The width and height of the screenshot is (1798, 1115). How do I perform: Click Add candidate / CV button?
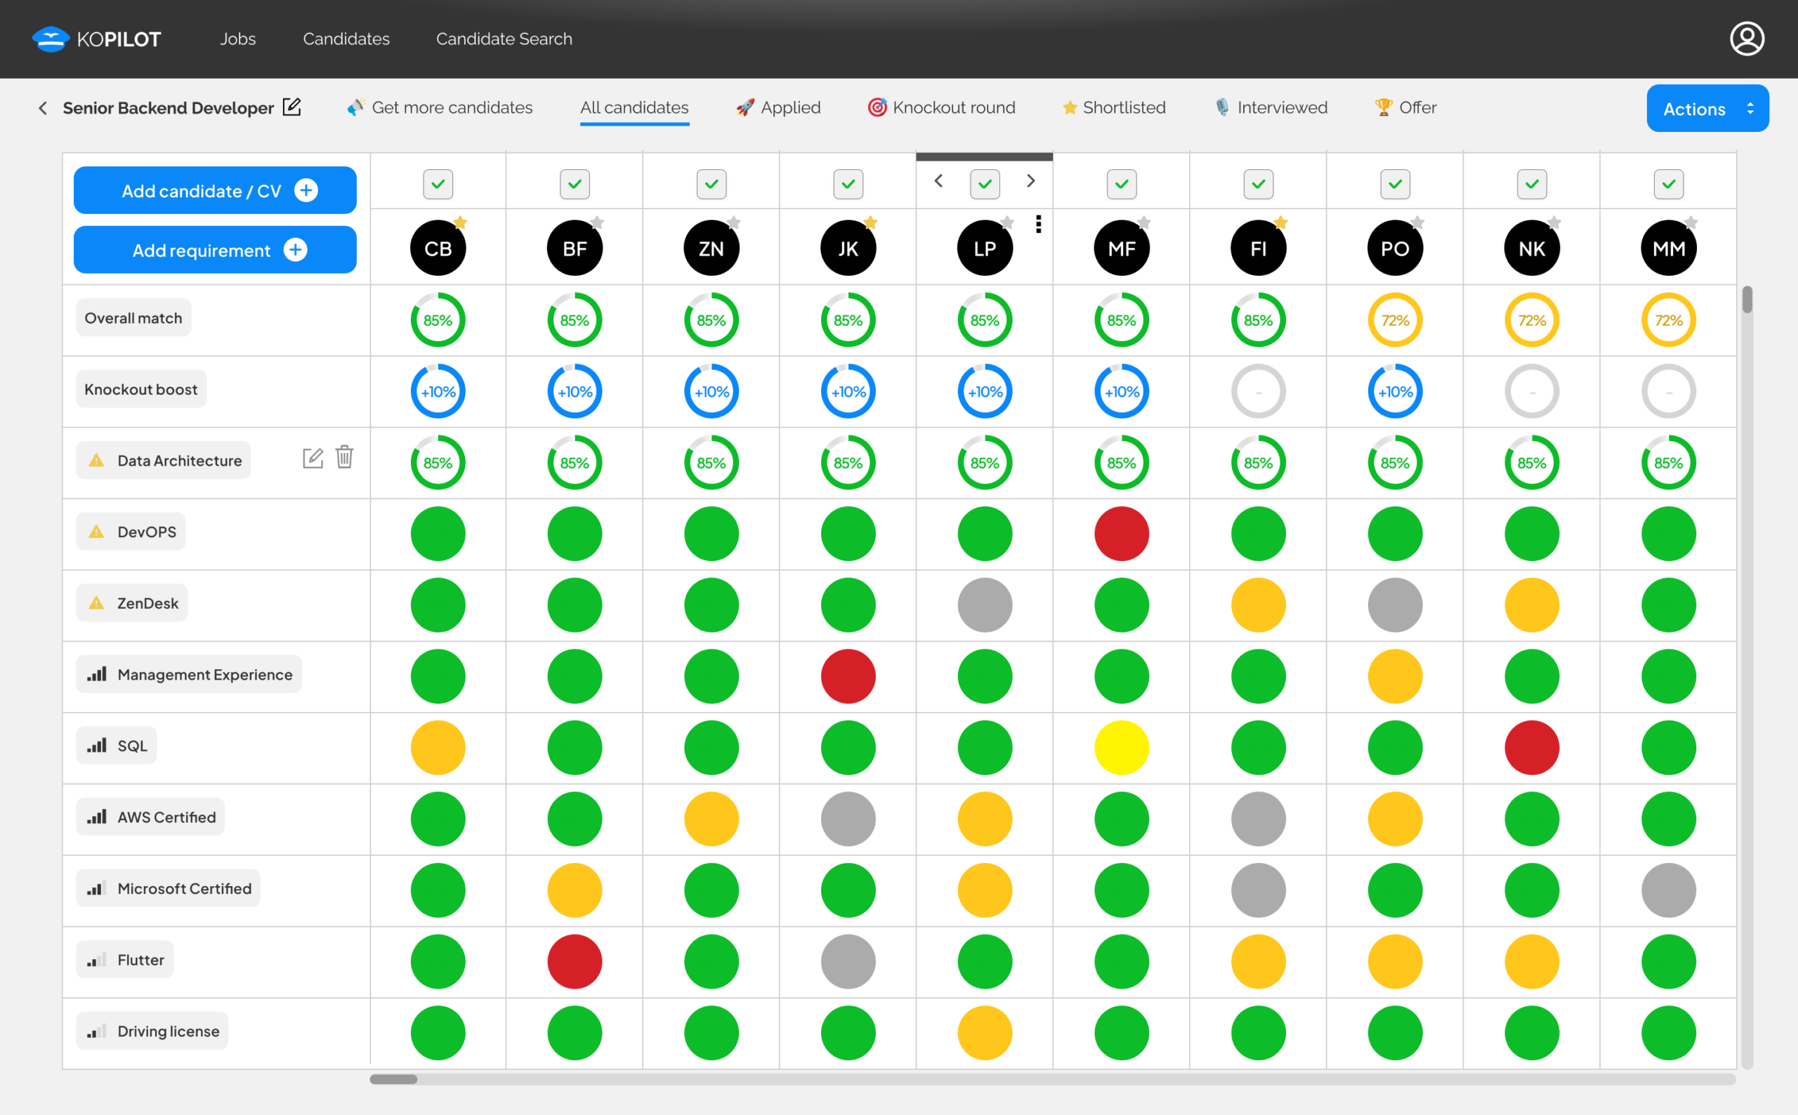pyautogui.click(x=215, y=190)
